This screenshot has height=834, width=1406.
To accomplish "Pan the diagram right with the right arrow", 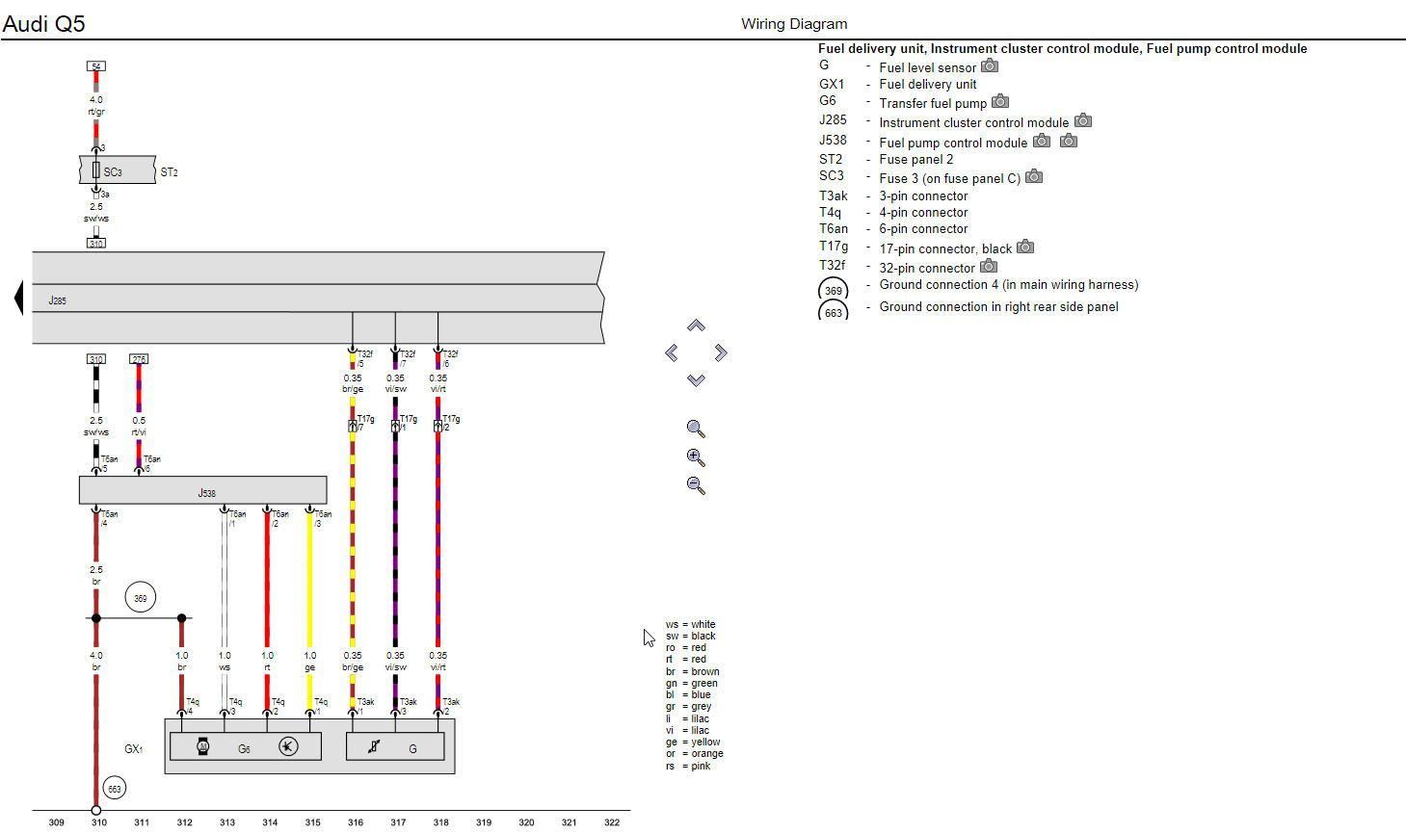I will coord(720,353).
